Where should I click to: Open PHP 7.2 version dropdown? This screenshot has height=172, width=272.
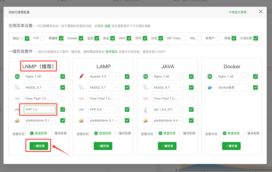click(40, 109)
